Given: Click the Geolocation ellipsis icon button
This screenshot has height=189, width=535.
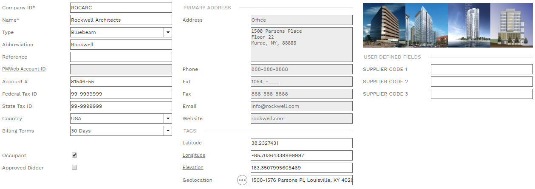Looking at the screenshot, I should 242,180.
